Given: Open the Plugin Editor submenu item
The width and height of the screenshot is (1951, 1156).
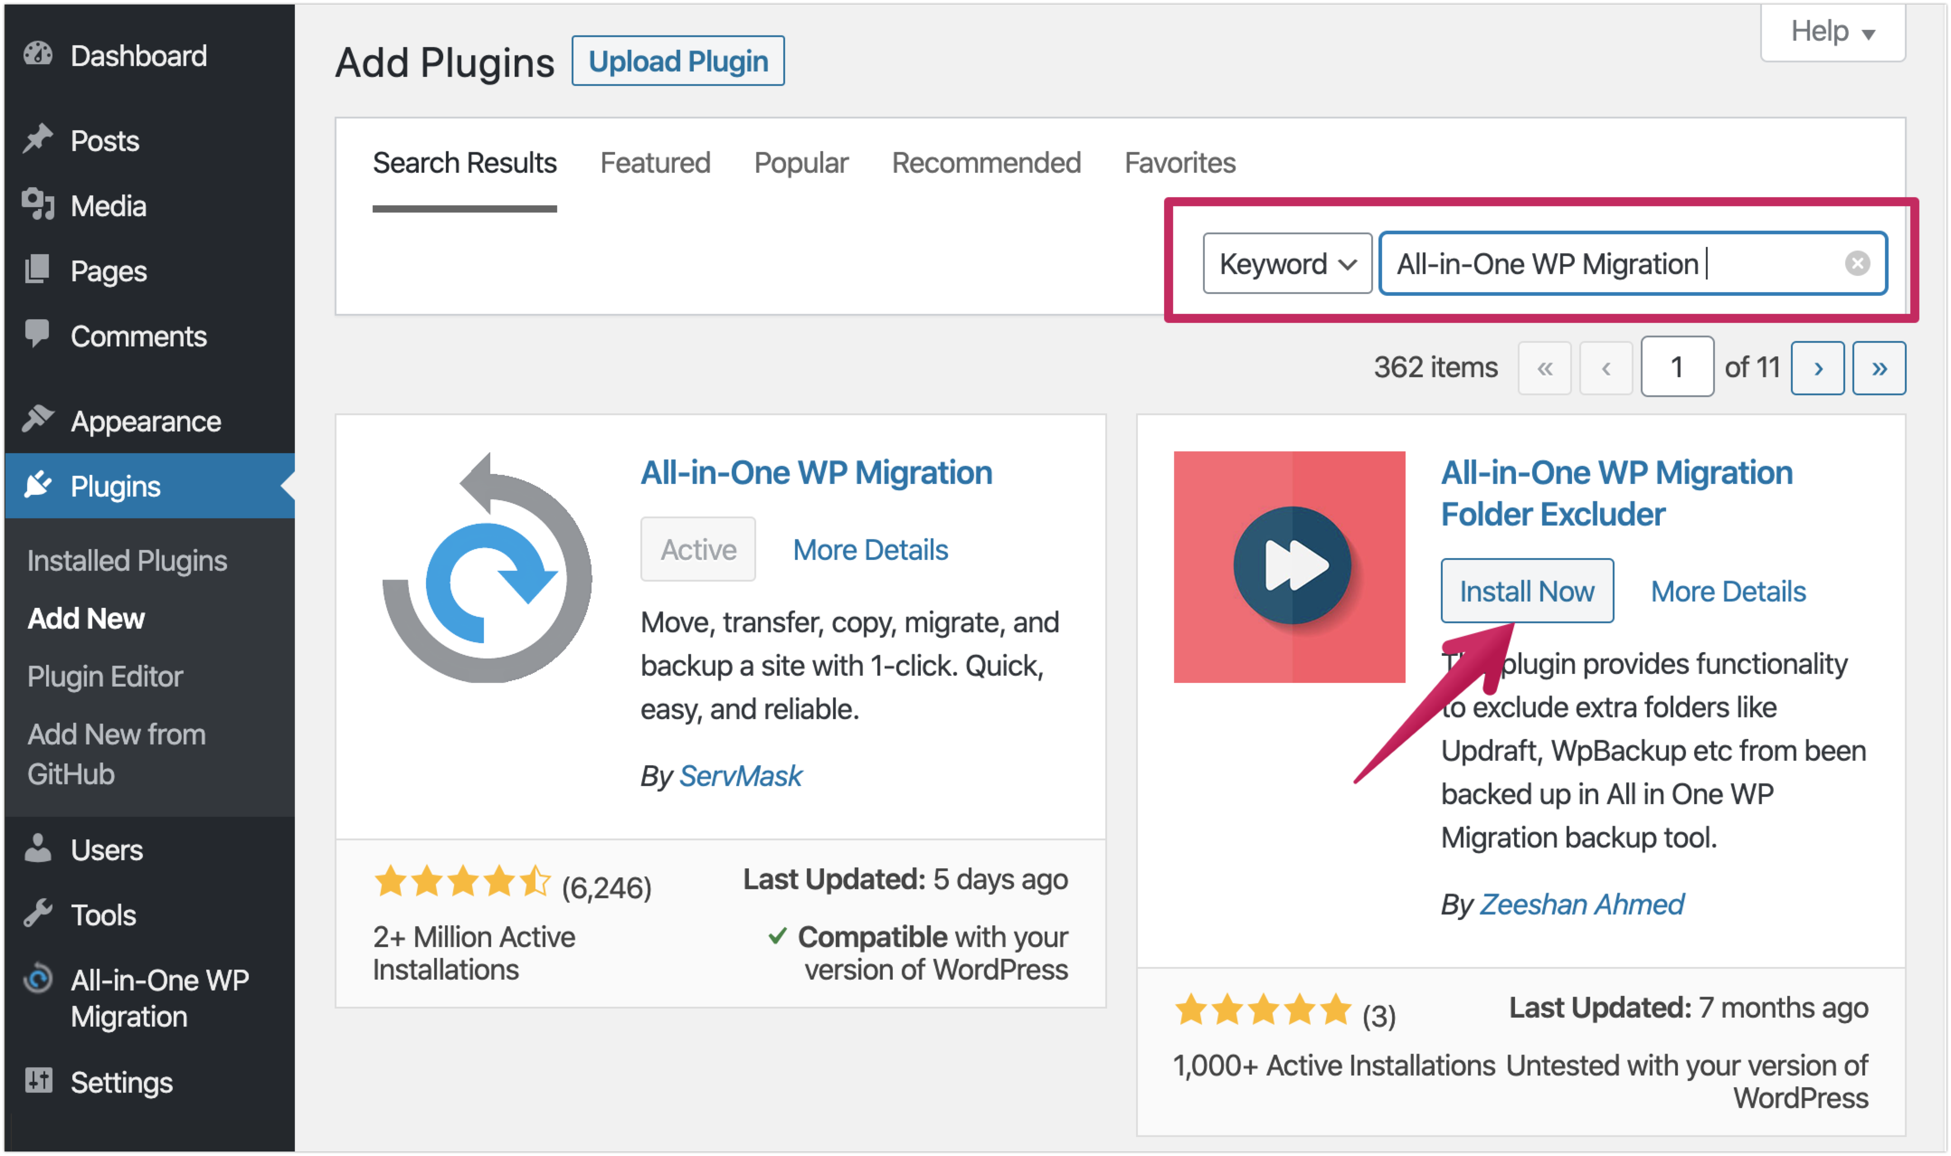Looking at the screenshot, I should pyautogui.click(x=105, y=677).
